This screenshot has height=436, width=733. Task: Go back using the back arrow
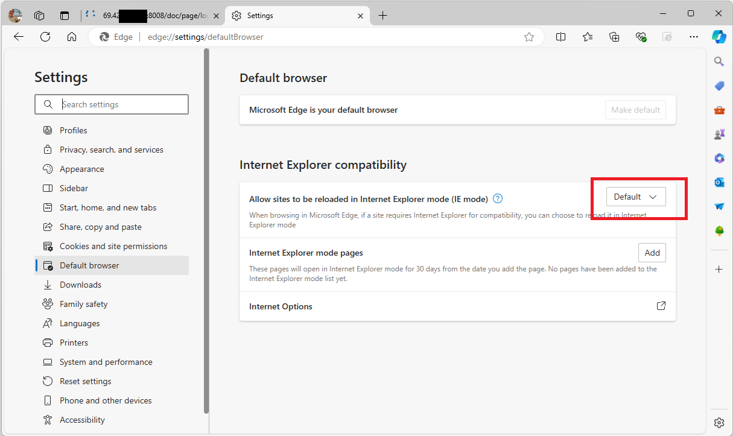pyautogui.click(x=19, y=37)
